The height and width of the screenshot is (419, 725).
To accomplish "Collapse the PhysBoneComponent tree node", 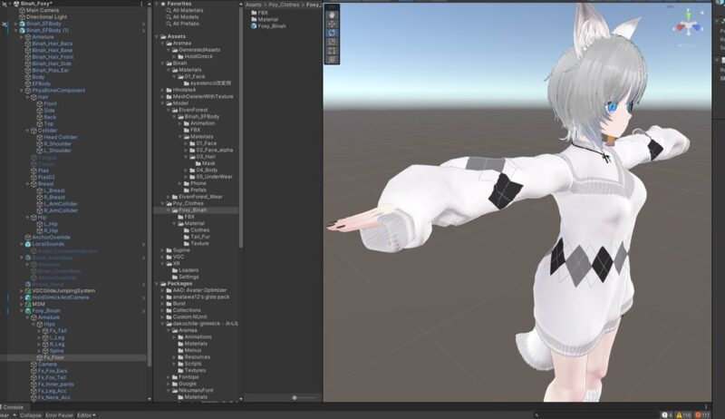I will tap(26, 90).
